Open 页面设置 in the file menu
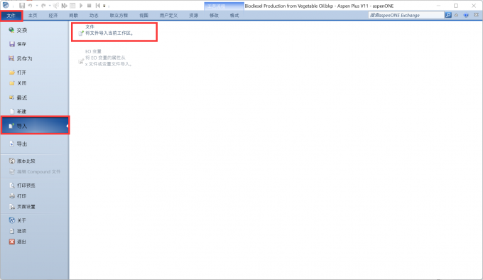 coord(35,207)
